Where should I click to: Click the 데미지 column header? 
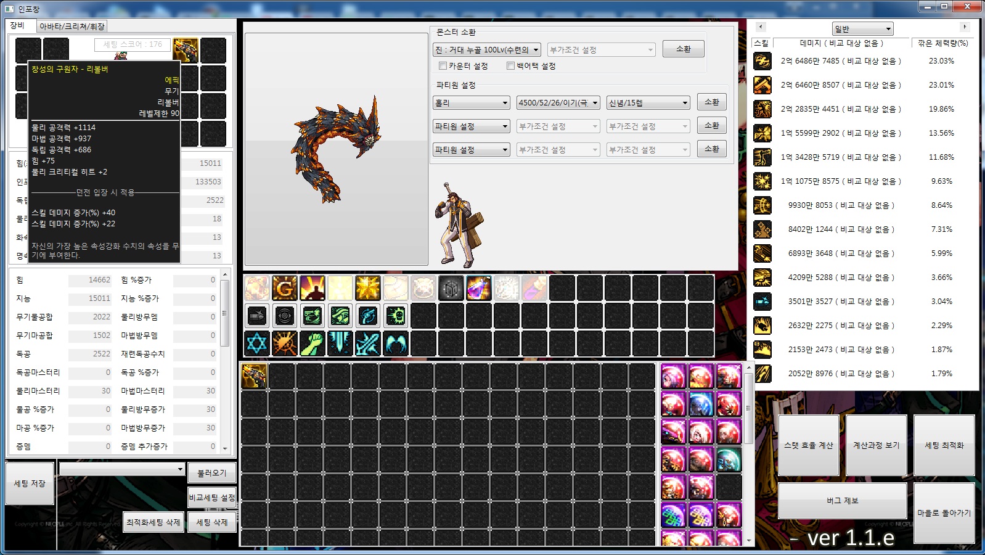point(841,43)
